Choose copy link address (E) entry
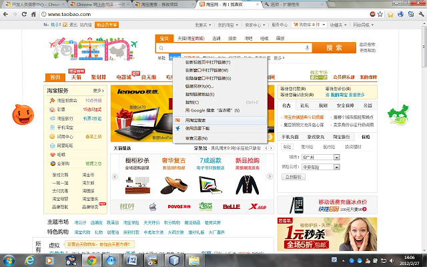Image resolution: width=427 pixels, height=267 pixels. (x=220, y=94)
